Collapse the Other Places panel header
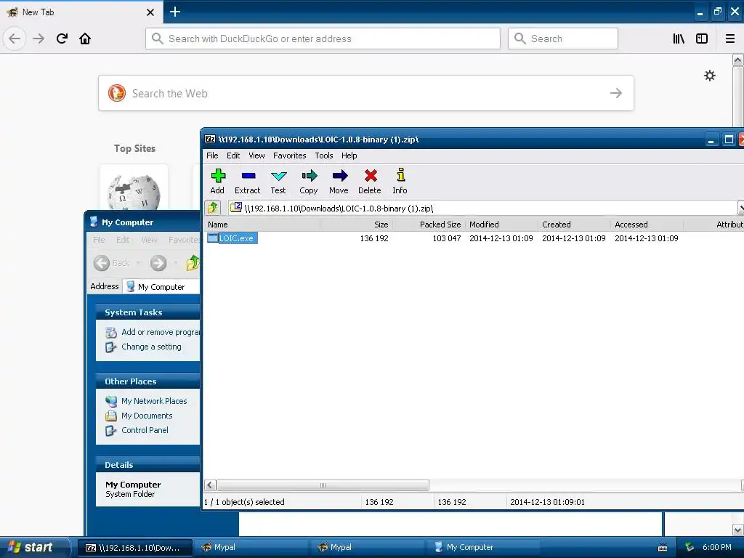The height and width of the screenshot is (558, 744). click(x=147, y=381)
